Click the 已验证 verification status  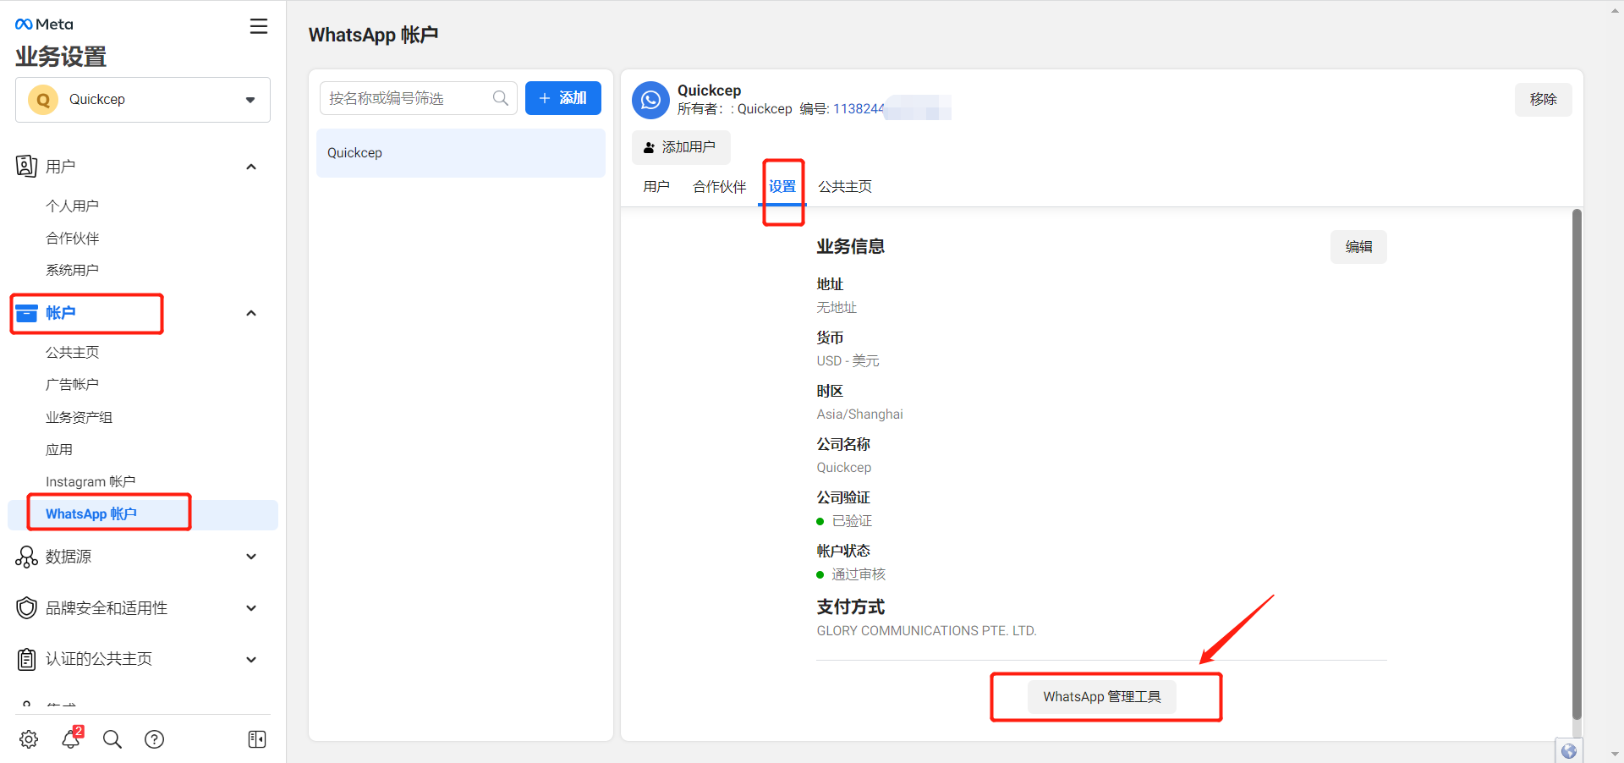852,521
